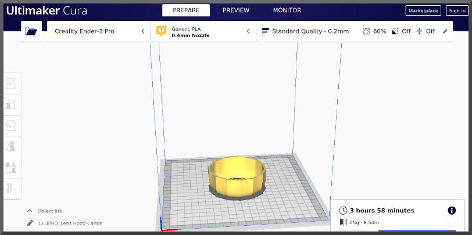Select the Scale tool in left toolbar
Image resolution: width=472 pixels, height=235 pixels.
(11, 105)
